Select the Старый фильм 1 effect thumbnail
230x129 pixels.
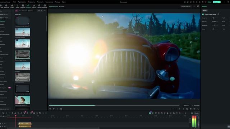pyautogui.click(x=23, y=77)
